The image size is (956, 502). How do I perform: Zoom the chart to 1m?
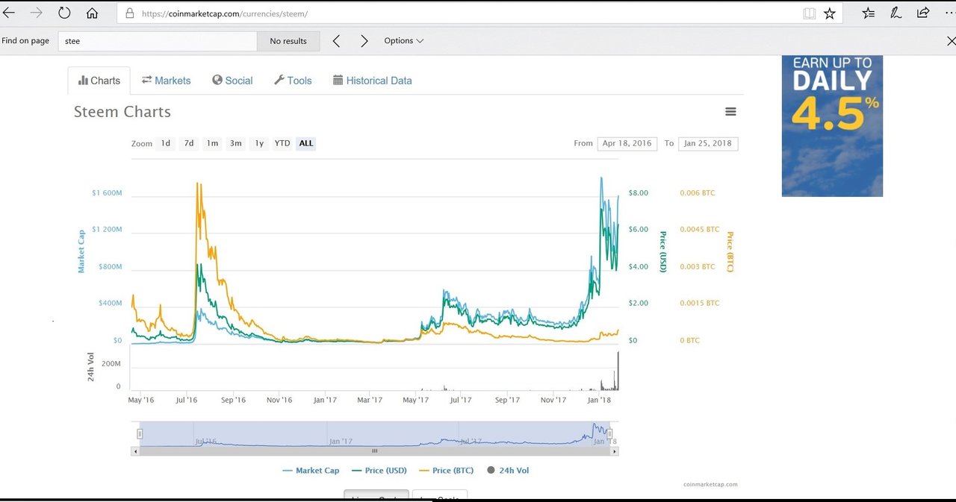(213, 143)
